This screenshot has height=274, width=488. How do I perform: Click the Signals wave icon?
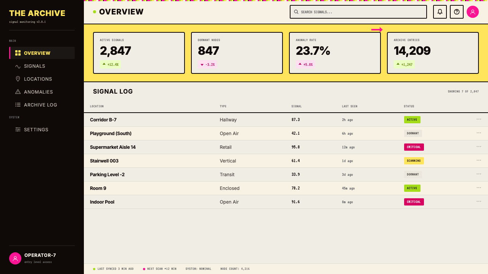pos(18,66)
